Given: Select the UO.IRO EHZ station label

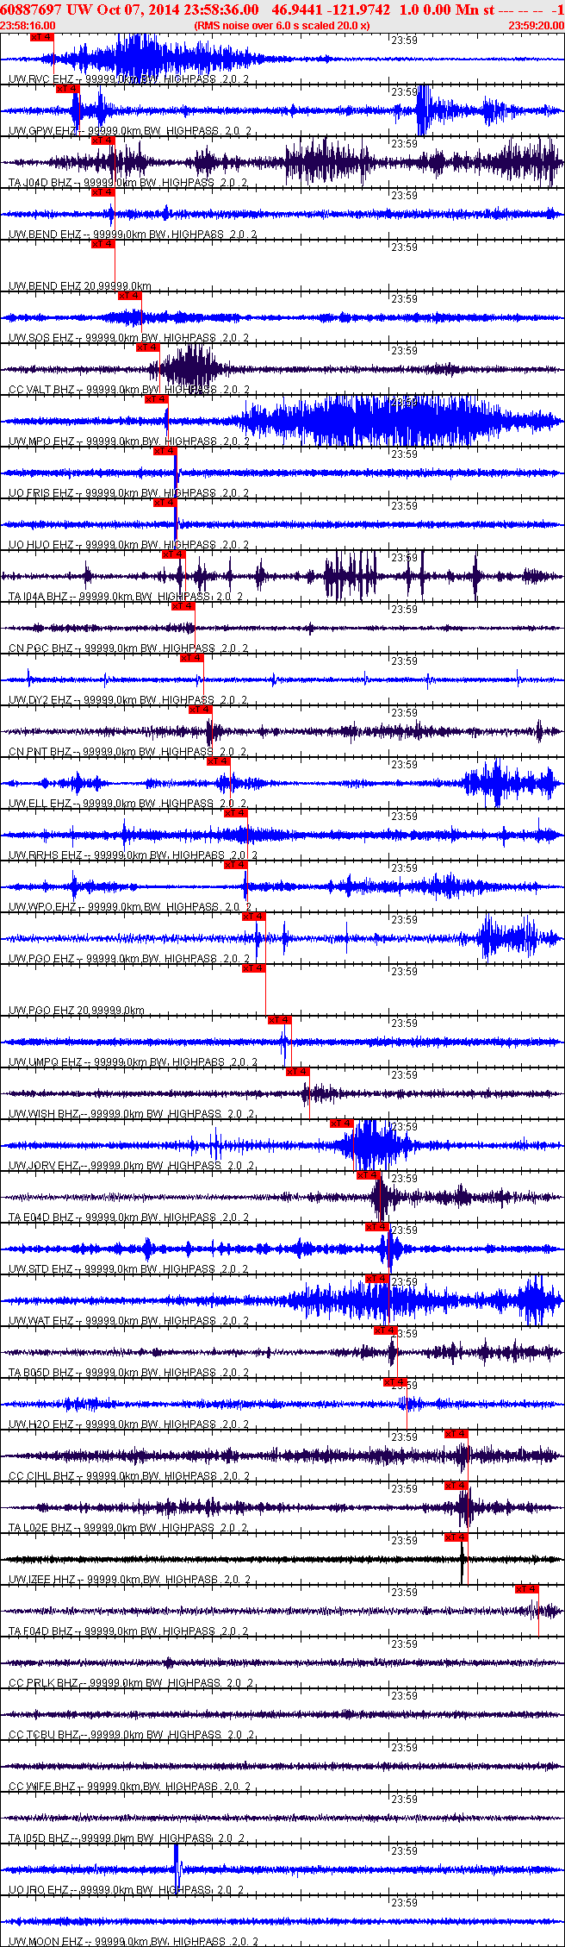Looking at the screenshot, I should click(127, 1889).
